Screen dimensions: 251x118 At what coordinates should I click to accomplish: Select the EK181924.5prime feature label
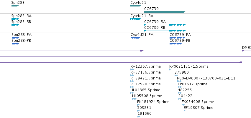pyautogui.click(x=153, y=102)
